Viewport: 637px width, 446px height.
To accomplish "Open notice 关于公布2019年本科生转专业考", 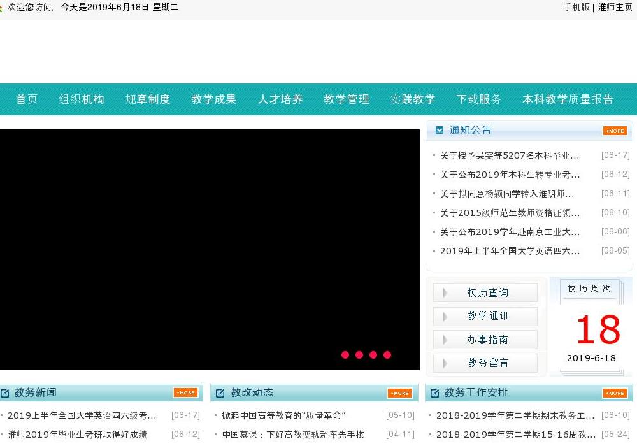I will 510,175.
